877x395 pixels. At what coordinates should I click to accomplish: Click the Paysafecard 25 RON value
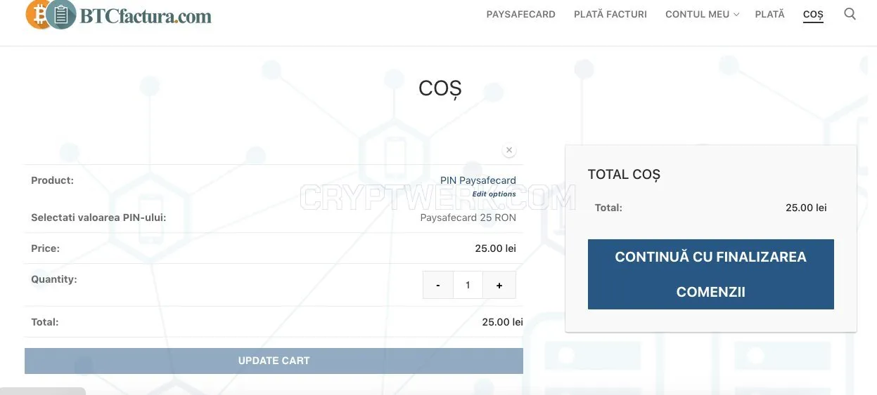point(468,217)
